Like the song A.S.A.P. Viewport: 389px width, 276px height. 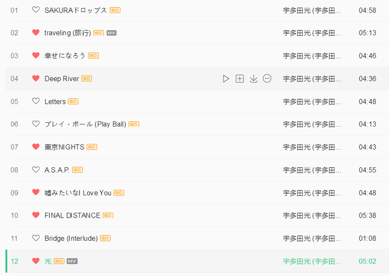tap(36, 170)
